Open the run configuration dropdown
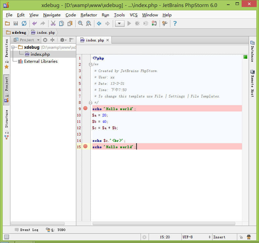Viewport: 259px width, 243px height. (120, 23)
